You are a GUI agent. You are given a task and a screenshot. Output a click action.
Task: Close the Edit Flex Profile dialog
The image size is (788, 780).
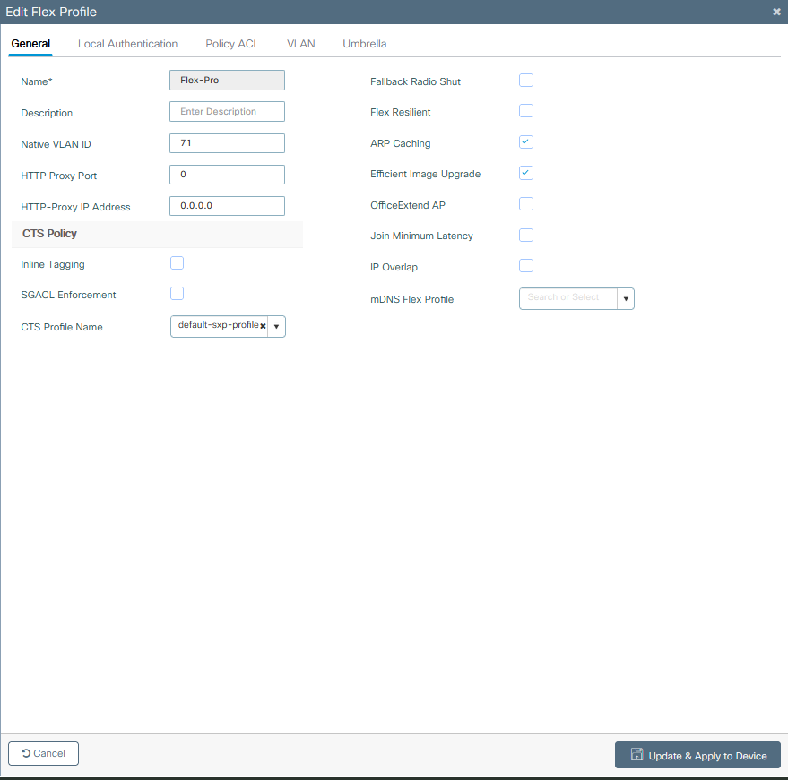tap(776, 12)
